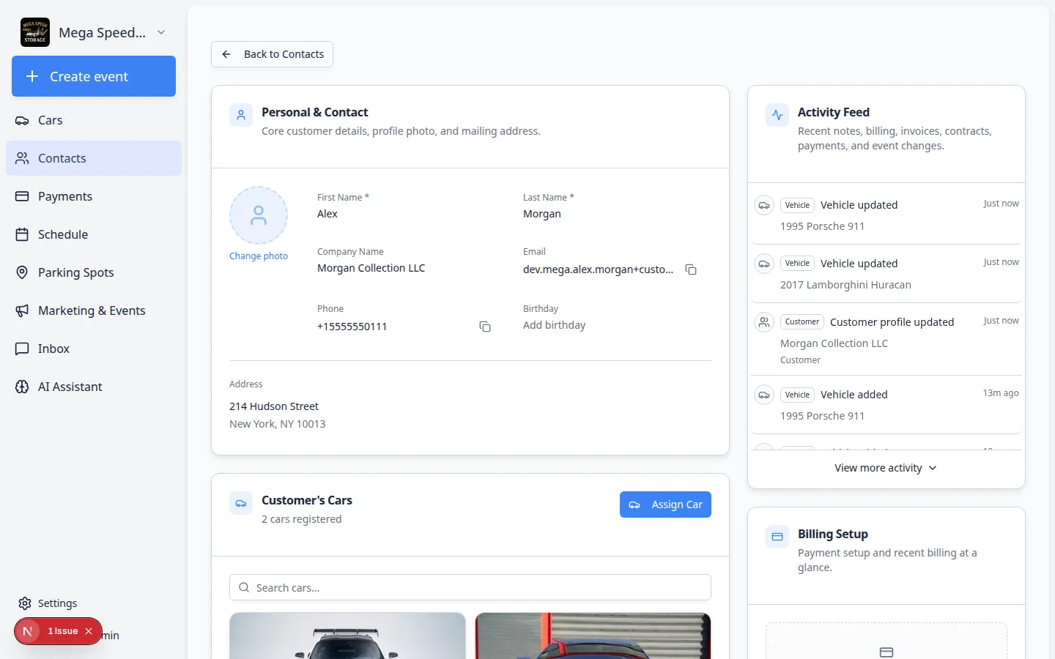Open Marketing & Events section

pos(94,310)
